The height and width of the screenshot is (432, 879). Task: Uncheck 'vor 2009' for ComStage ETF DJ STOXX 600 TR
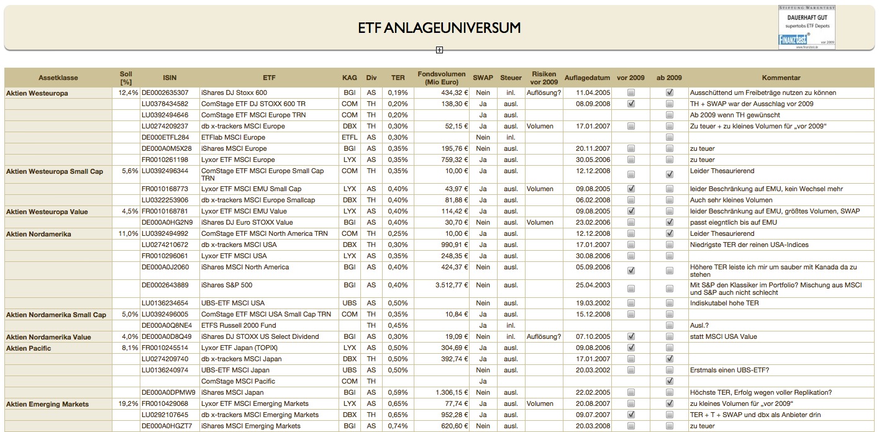click(x=631, y=104)
